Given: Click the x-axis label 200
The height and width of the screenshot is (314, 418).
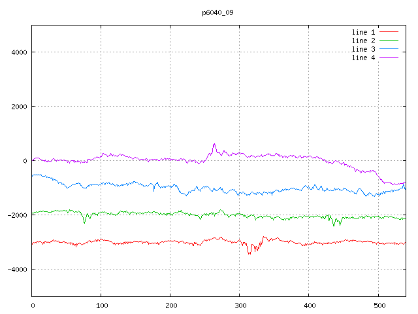Looking at the screenshot, I should tap(171, 305).
